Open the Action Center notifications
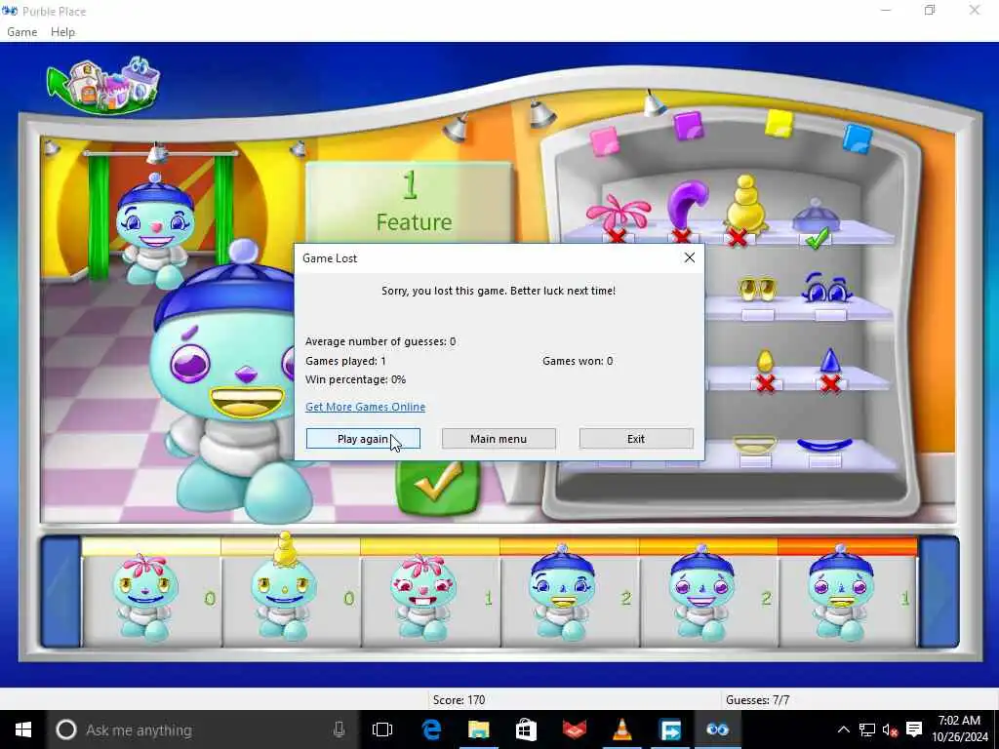 click(x=914, y=729)
